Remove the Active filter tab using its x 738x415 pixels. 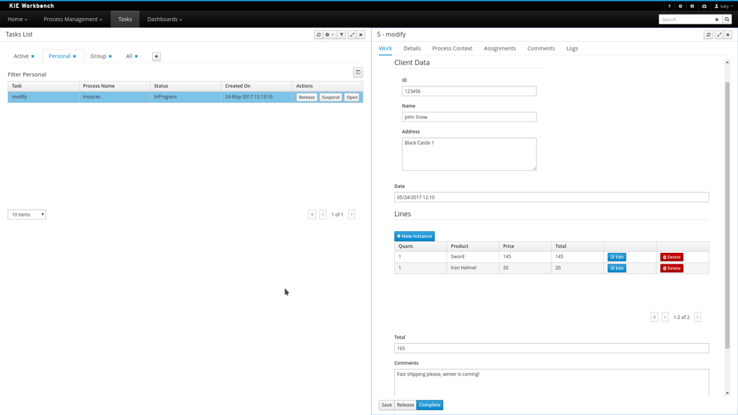(32, 56)
